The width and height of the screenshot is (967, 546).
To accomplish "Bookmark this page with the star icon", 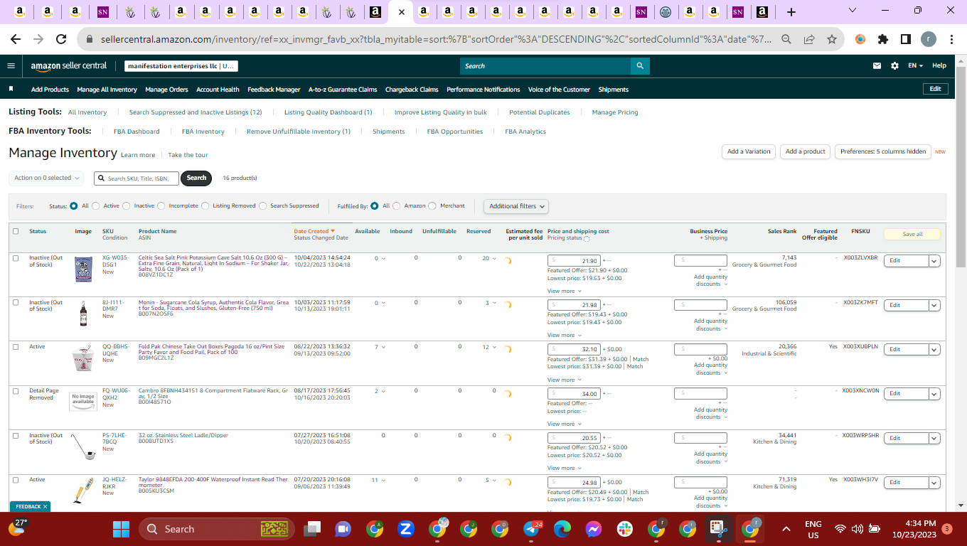I will coord(832,40).
